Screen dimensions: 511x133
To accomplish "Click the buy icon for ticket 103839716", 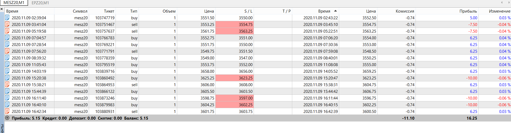I will 7,71.
